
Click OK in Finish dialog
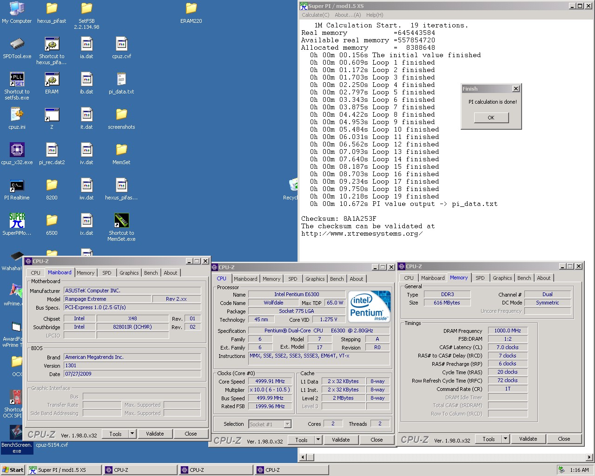coord(491,118)
